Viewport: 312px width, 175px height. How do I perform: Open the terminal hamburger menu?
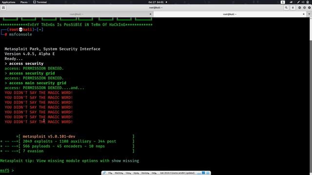coord(292,8)
